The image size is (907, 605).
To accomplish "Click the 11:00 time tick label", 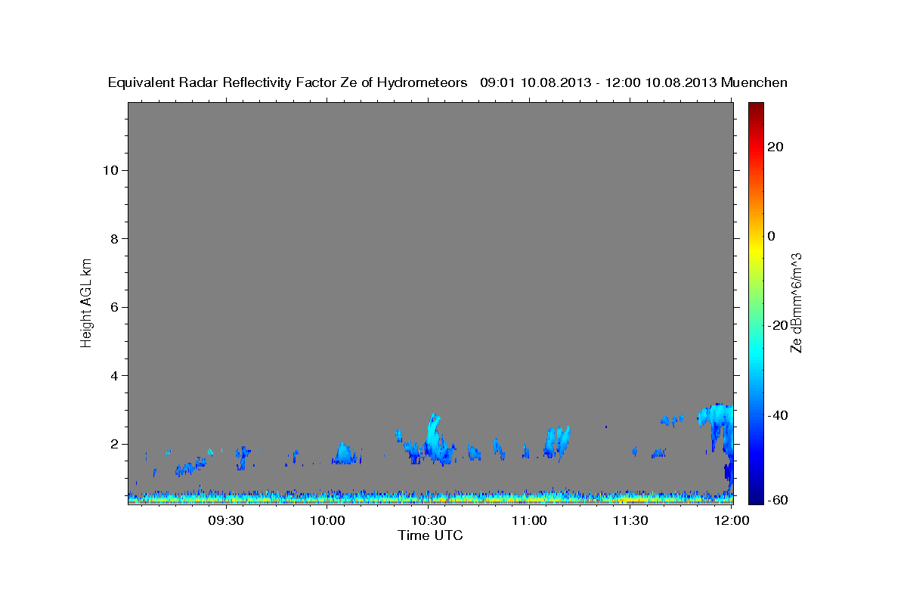I will (530, 520).
